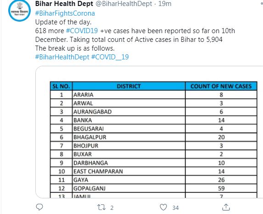Screen dimensions: 263x214
Task: Open the #COVID19 hashtag link
Action: click(x=82, y=31)
